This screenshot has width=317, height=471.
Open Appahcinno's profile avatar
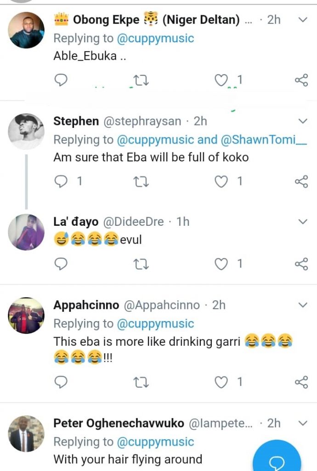coord(26,315)
